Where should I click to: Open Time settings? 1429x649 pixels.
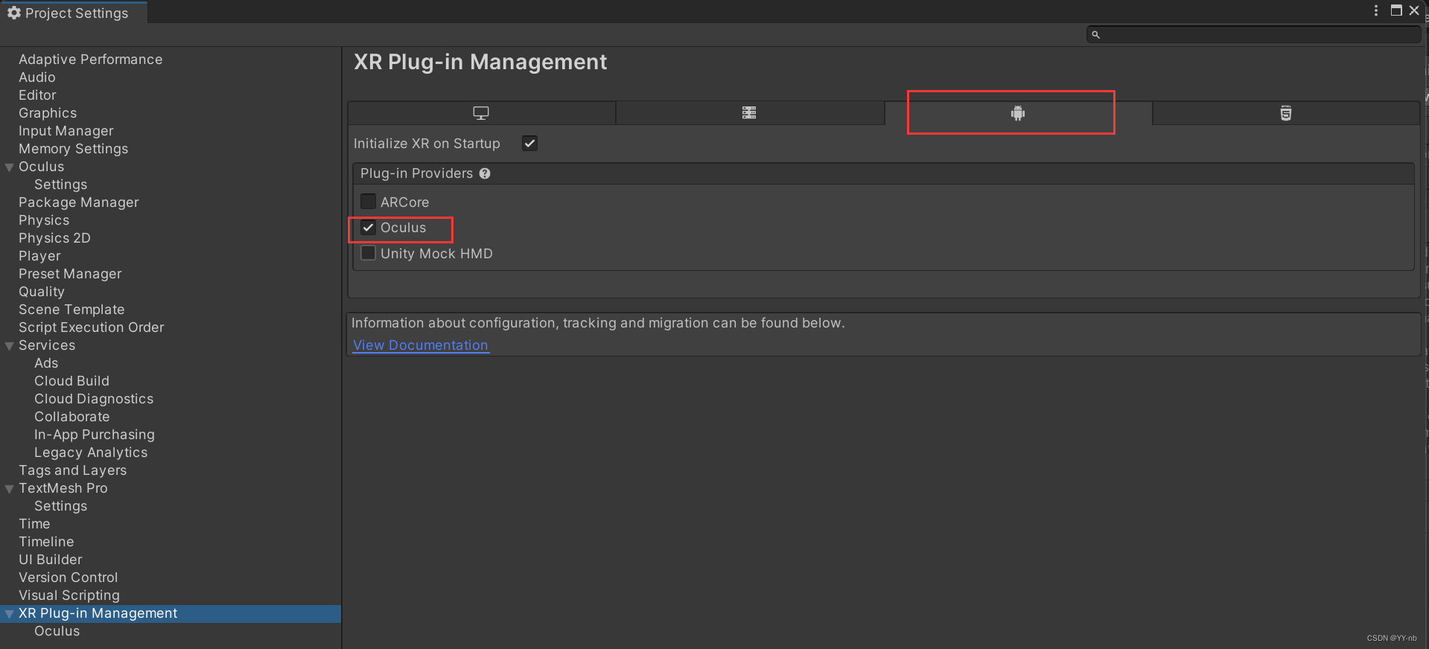pos(34,524)
